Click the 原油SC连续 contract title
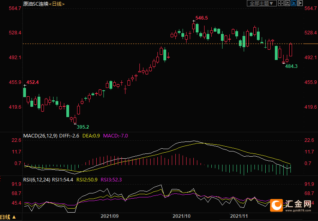The image size is (318, 221). (x=36, y=4)
